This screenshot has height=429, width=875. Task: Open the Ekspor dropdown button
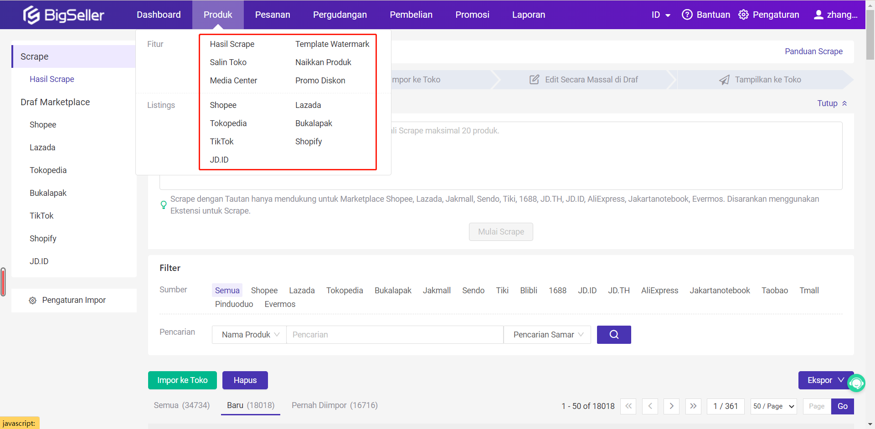tap(826, 380)
